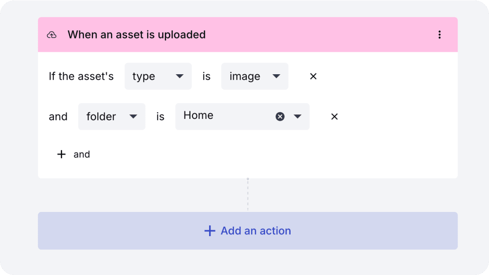Click the dashed connector between trigger and action

[x=248, y=195]
